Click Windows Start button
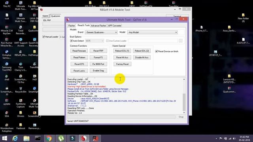The image size is (253, 142). 4,138
